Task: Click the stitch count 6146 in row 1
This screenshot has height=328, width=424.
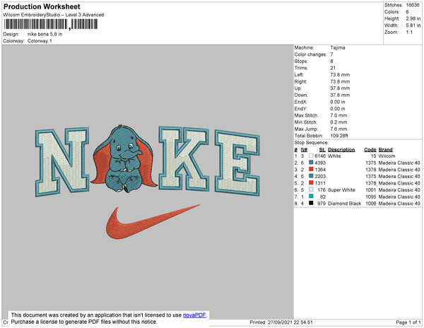Action: coord(320,156)
